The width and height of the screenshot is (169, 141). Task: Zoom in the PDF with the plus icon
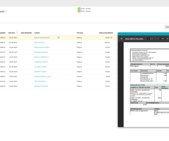[168, 39]
